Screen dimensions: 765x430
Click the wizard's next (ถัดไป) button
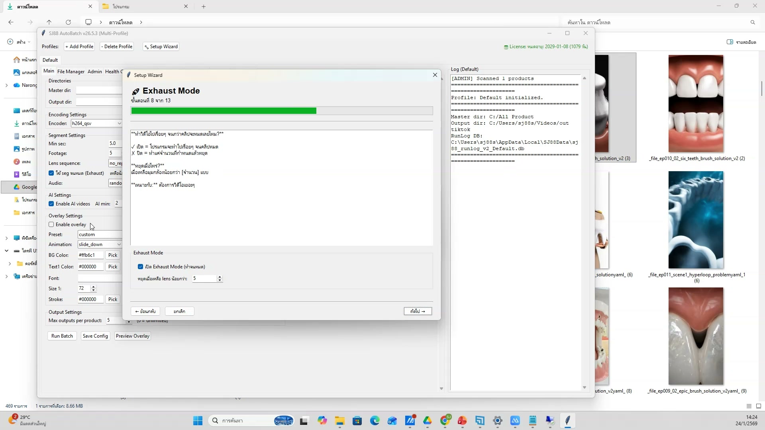tap(418, 311)
